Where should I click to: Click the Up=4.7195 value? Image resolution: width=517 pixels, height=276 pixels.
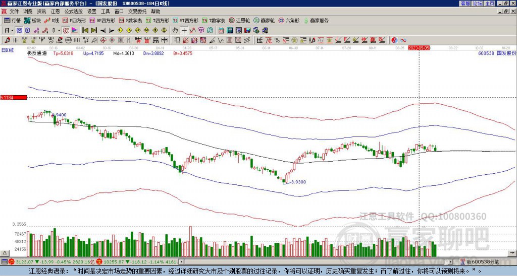pyautogui.click(x=93, y=53)
